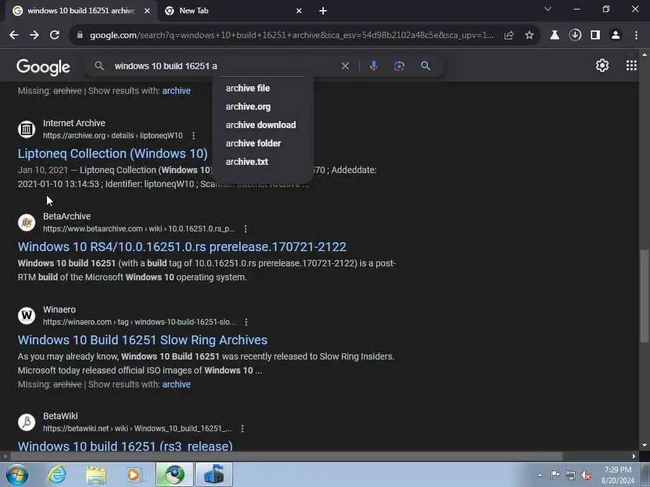Show hidden system tray icons
The width and height of the screenshot is (650, 487).
tap(540, 475)
